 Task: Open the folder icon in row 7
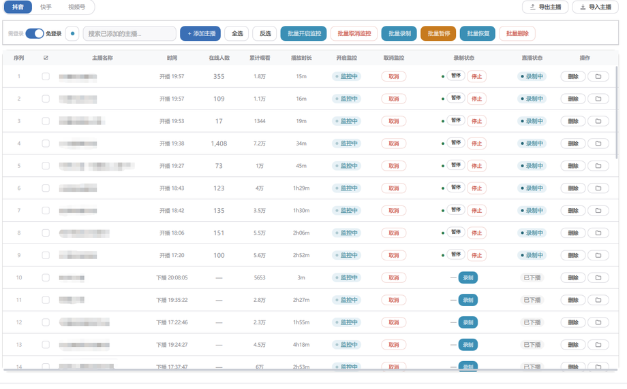pos(598,210)
